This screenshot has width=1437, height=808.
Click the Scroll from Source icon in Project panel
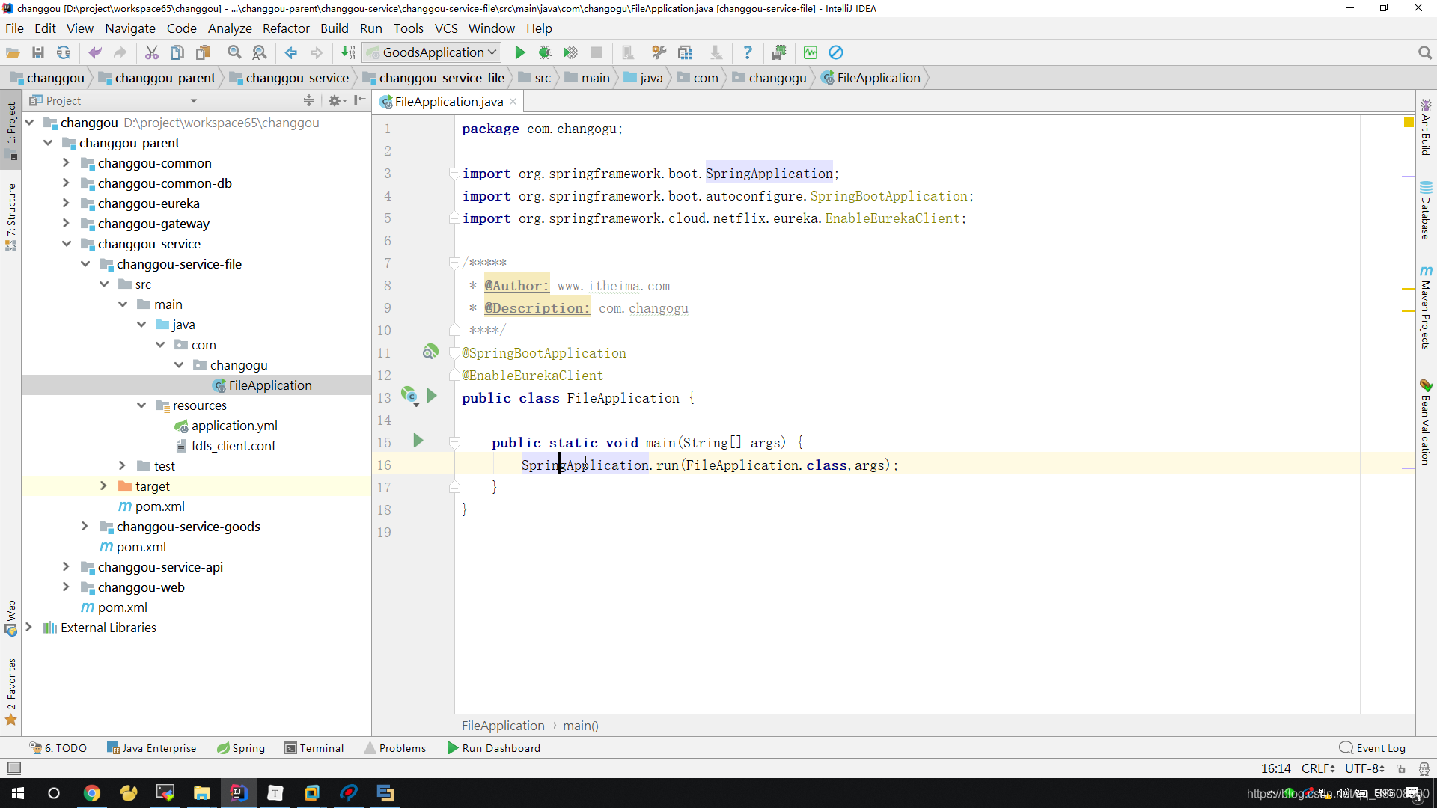tap(309, 100)
